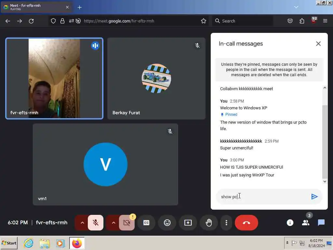Click the muted mic icon on Berkay Furat
333x250 pixels.
tap(197, 46)
